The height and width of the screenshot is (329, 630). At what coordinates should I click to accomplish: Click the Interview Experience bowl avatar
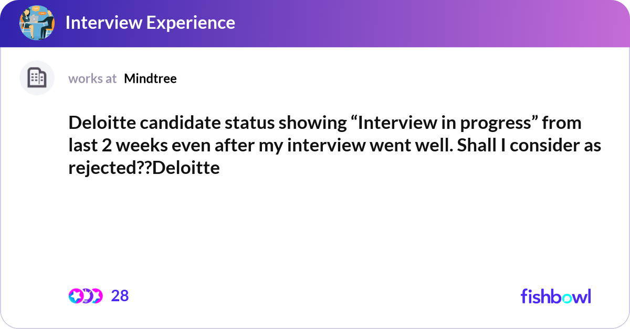pyautogui.click(x=37, y=23)
